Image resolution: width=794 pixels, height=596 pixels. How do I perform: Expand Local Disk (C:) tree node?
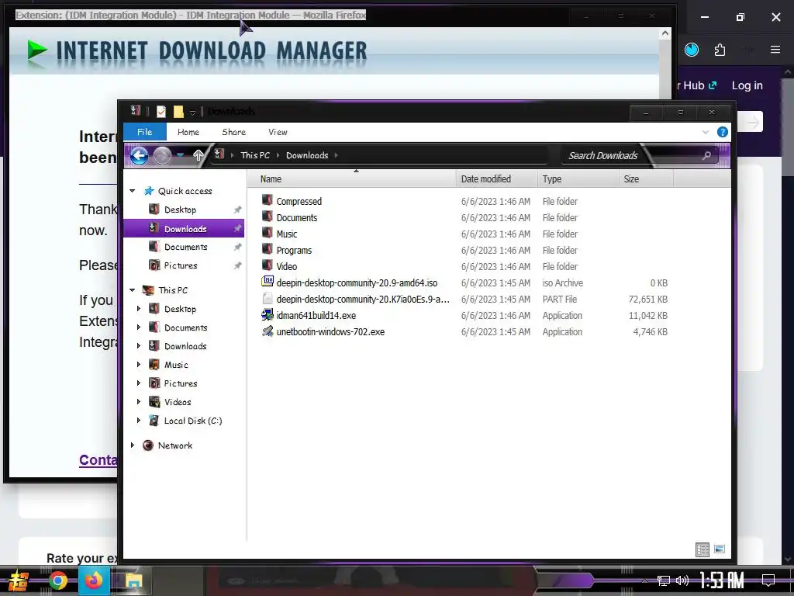[x=139, y=420]
